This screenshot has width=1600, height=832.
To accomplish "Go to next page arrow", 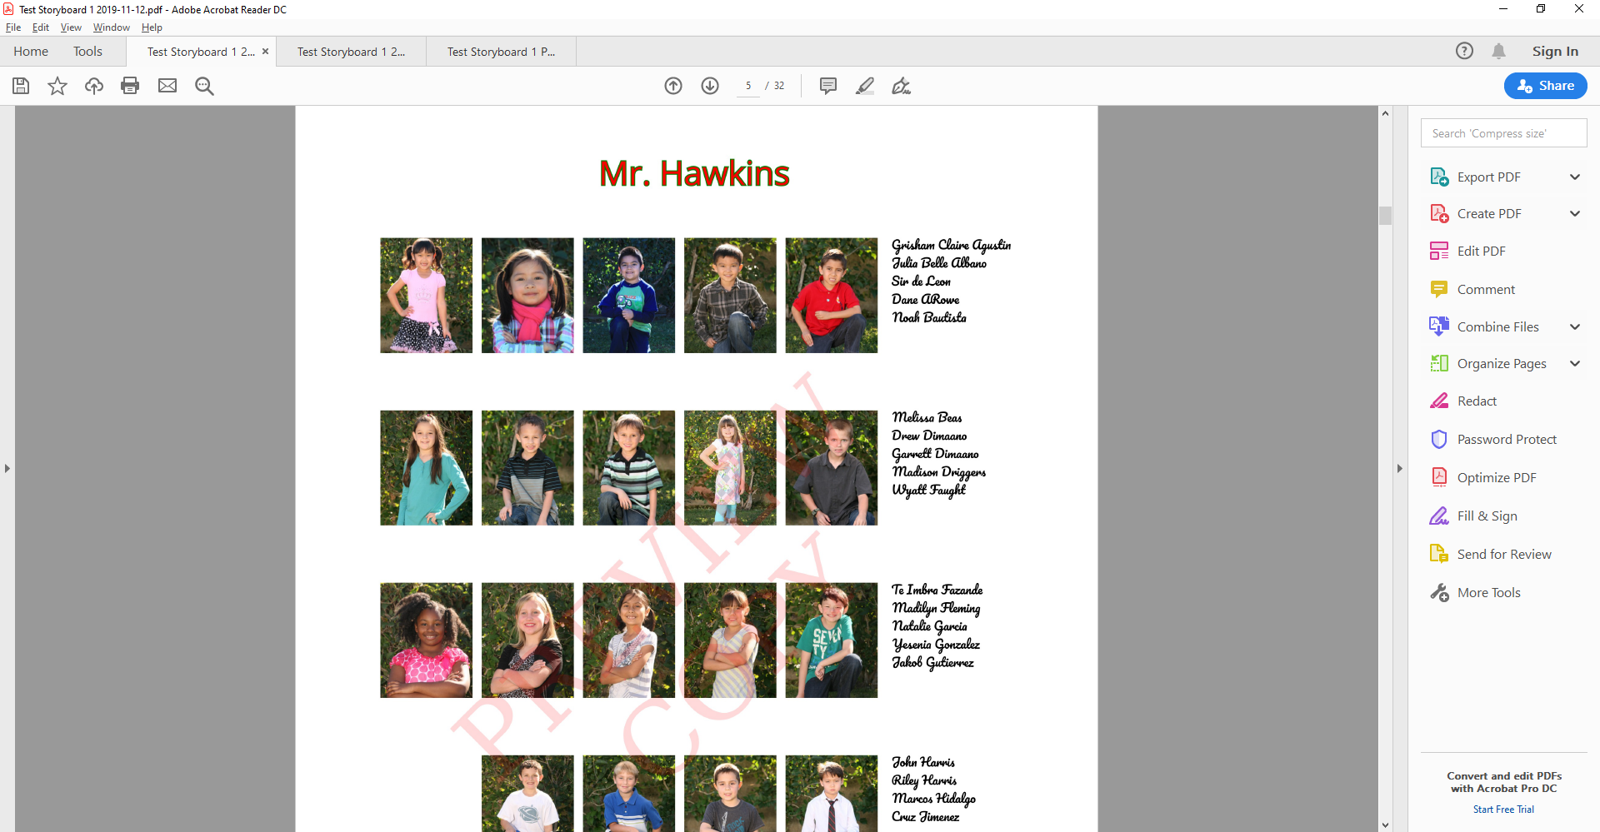I will pyautogui.click(x=710, y=86).
